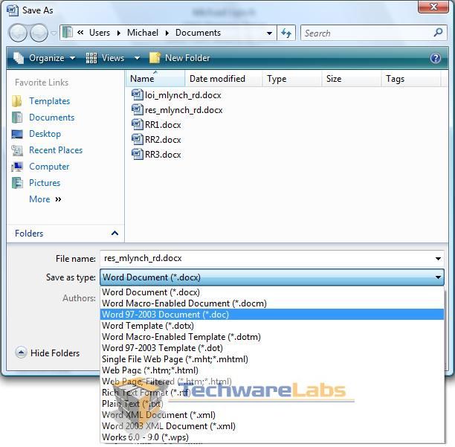Click the Documents icon in Favorite Links
The height and width of the screenshot is (447, 455).
17,118
